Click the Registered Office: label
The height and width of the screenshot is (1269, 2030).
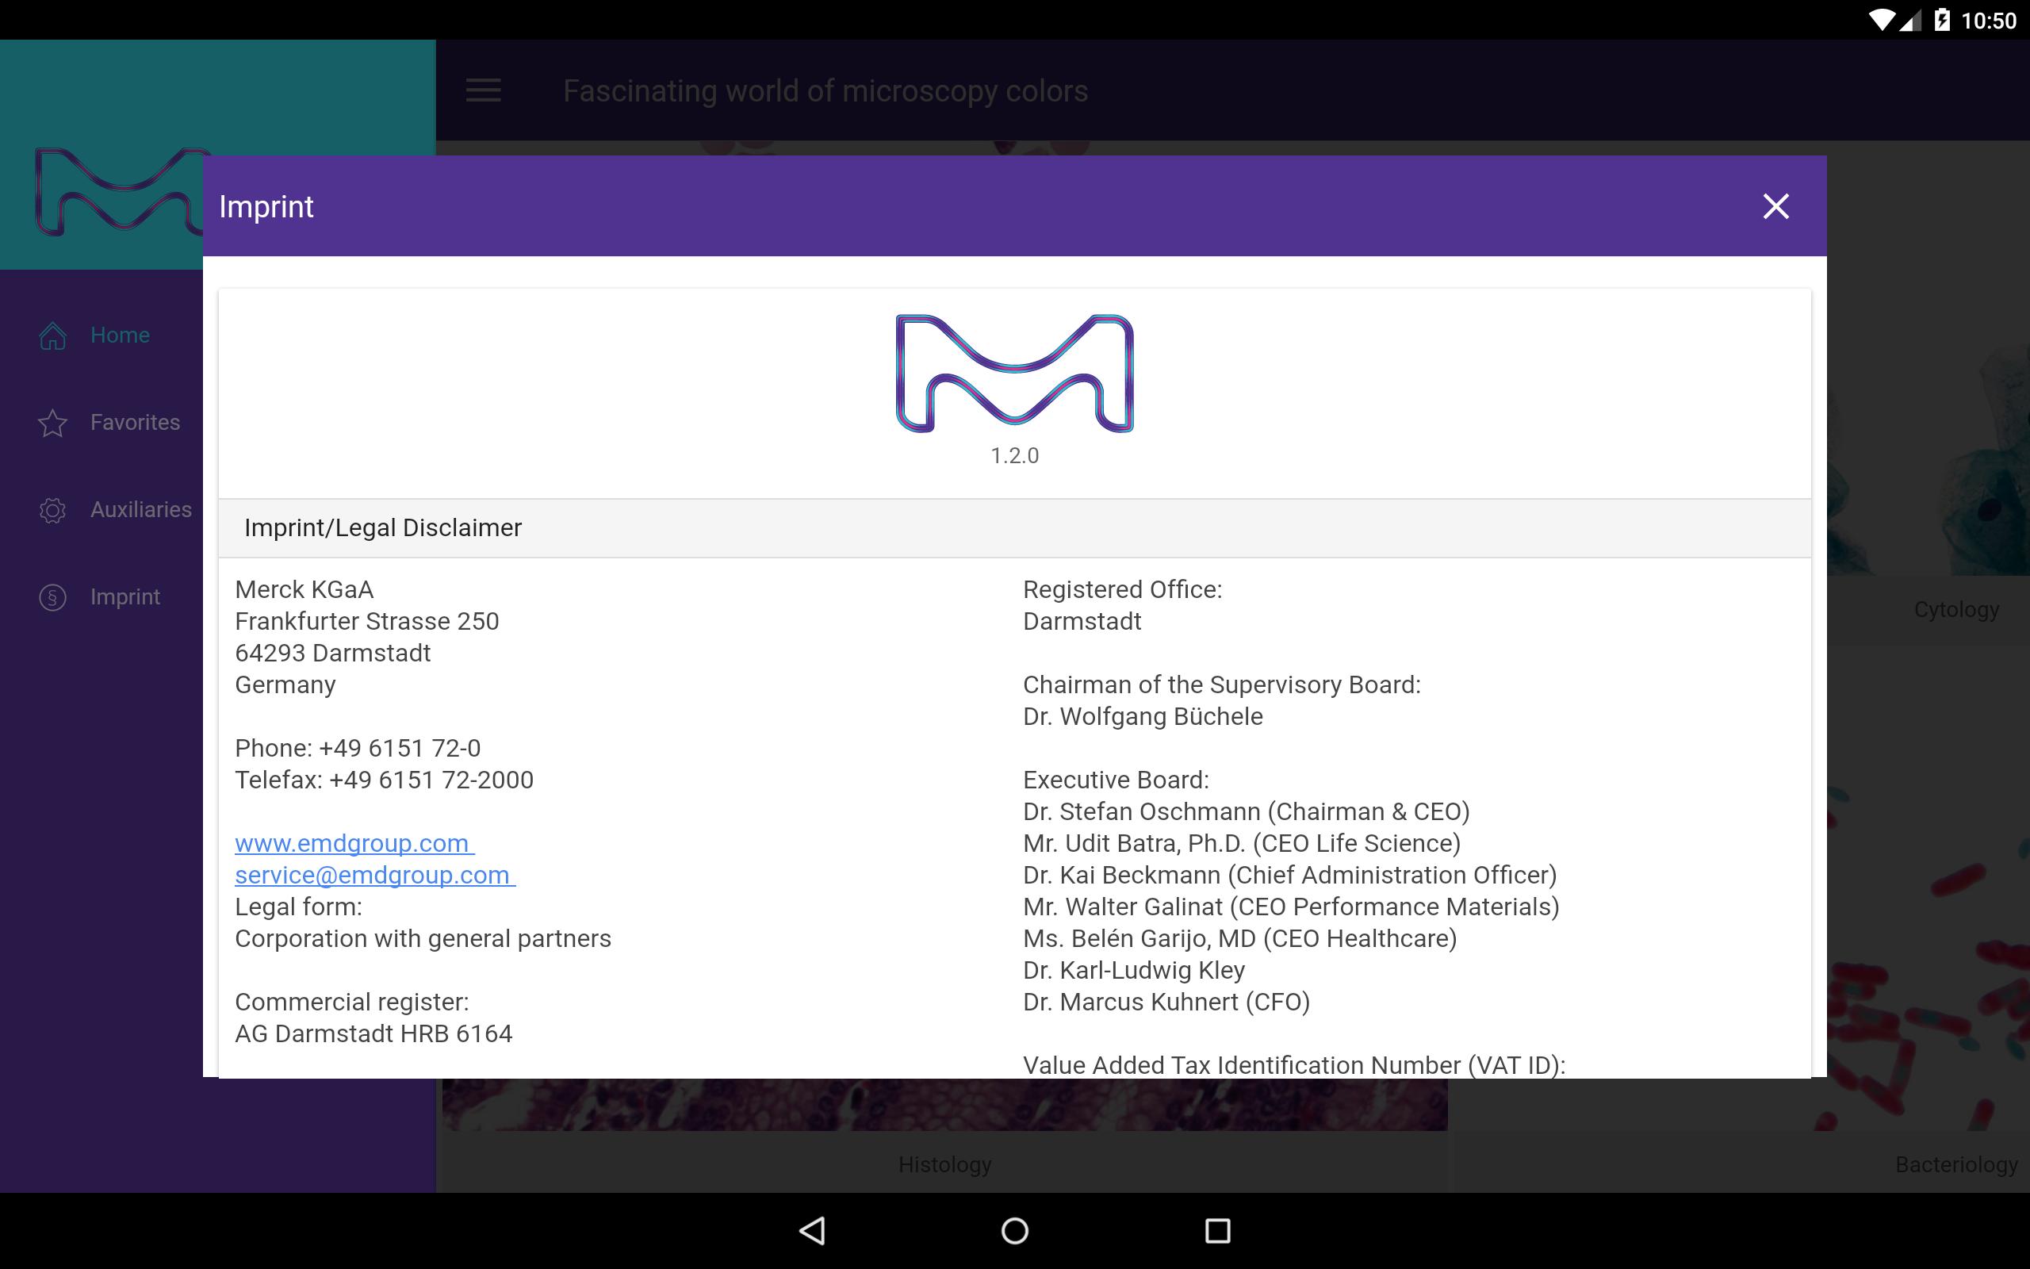[1122, 590]
